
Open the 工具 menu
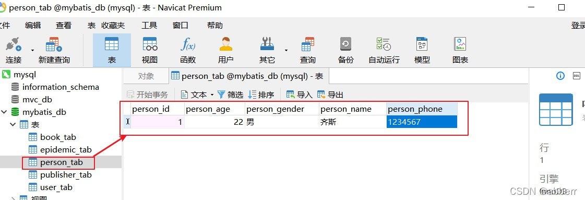[x=149, y=26]
